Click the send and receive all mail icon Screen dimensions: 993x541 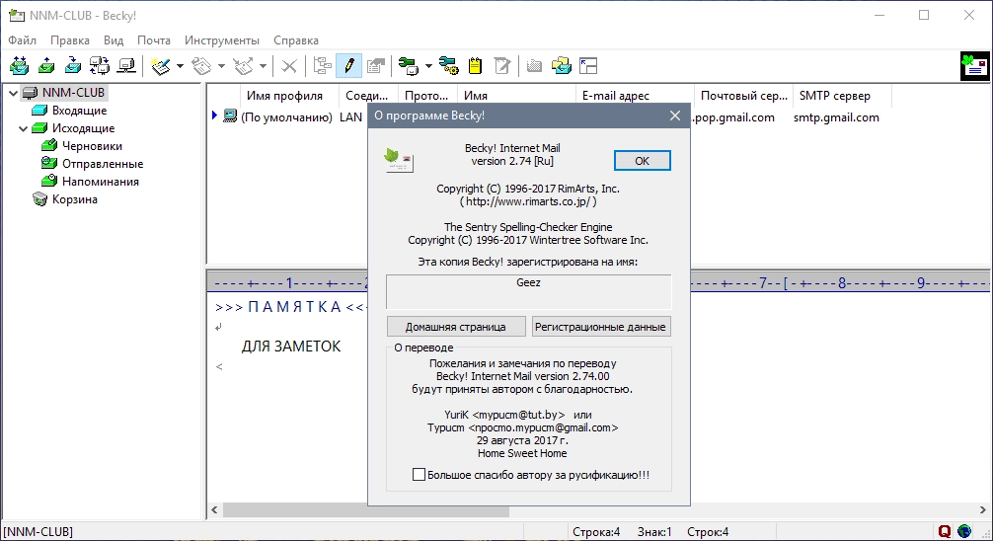click(x=19, y=66)
